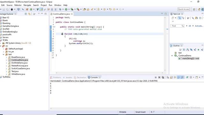Screen dimensions: 204x115
Task: Select main(String[]) : void in Outline
Action: [191, 58]
